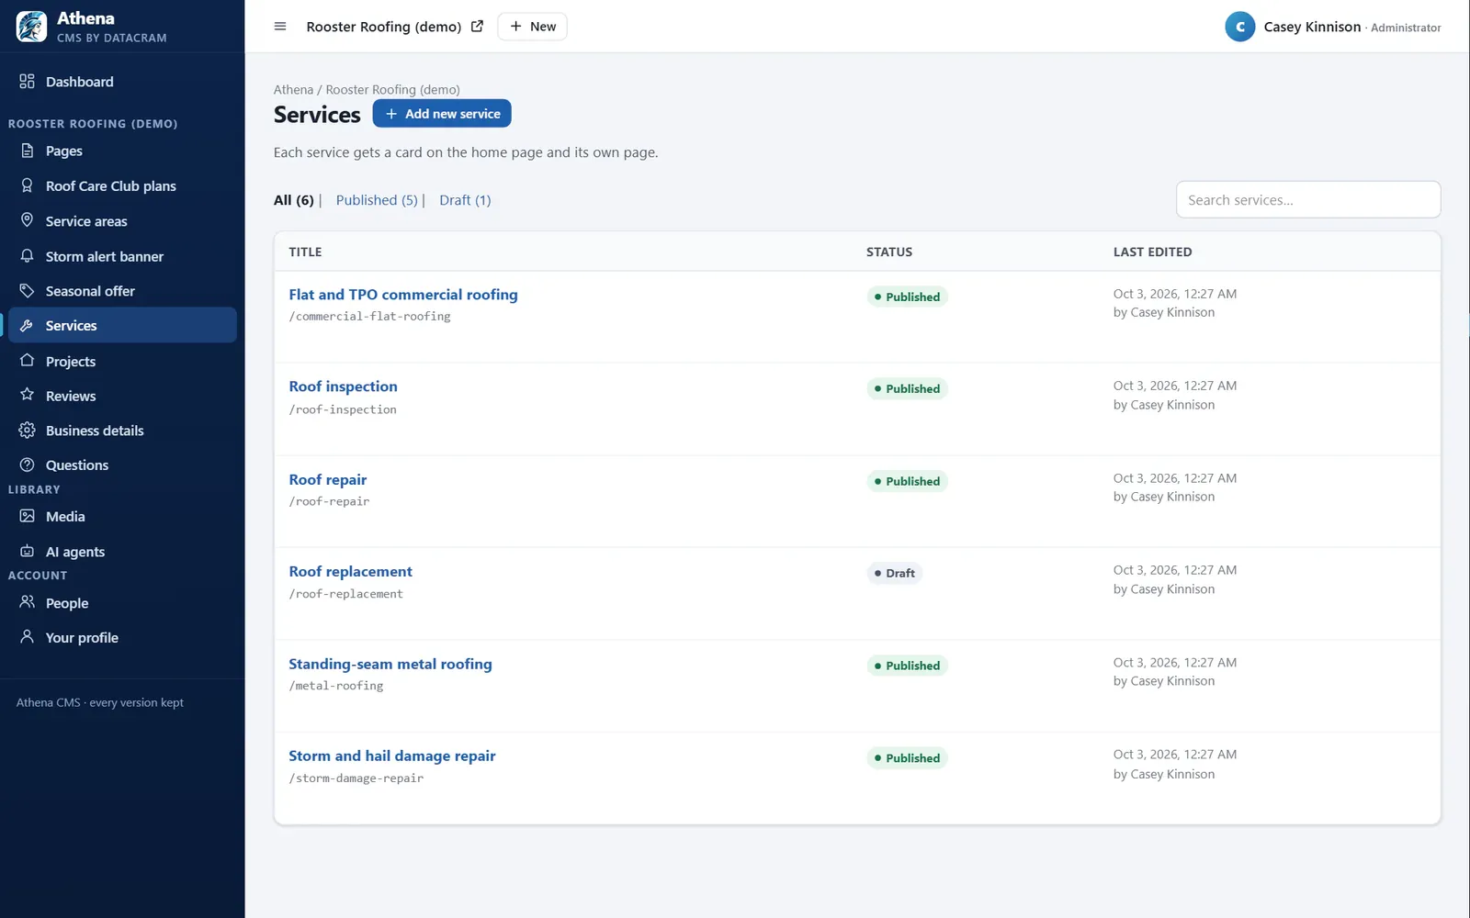
Task: Click the New button in top bar
Action: pos(533,27)
